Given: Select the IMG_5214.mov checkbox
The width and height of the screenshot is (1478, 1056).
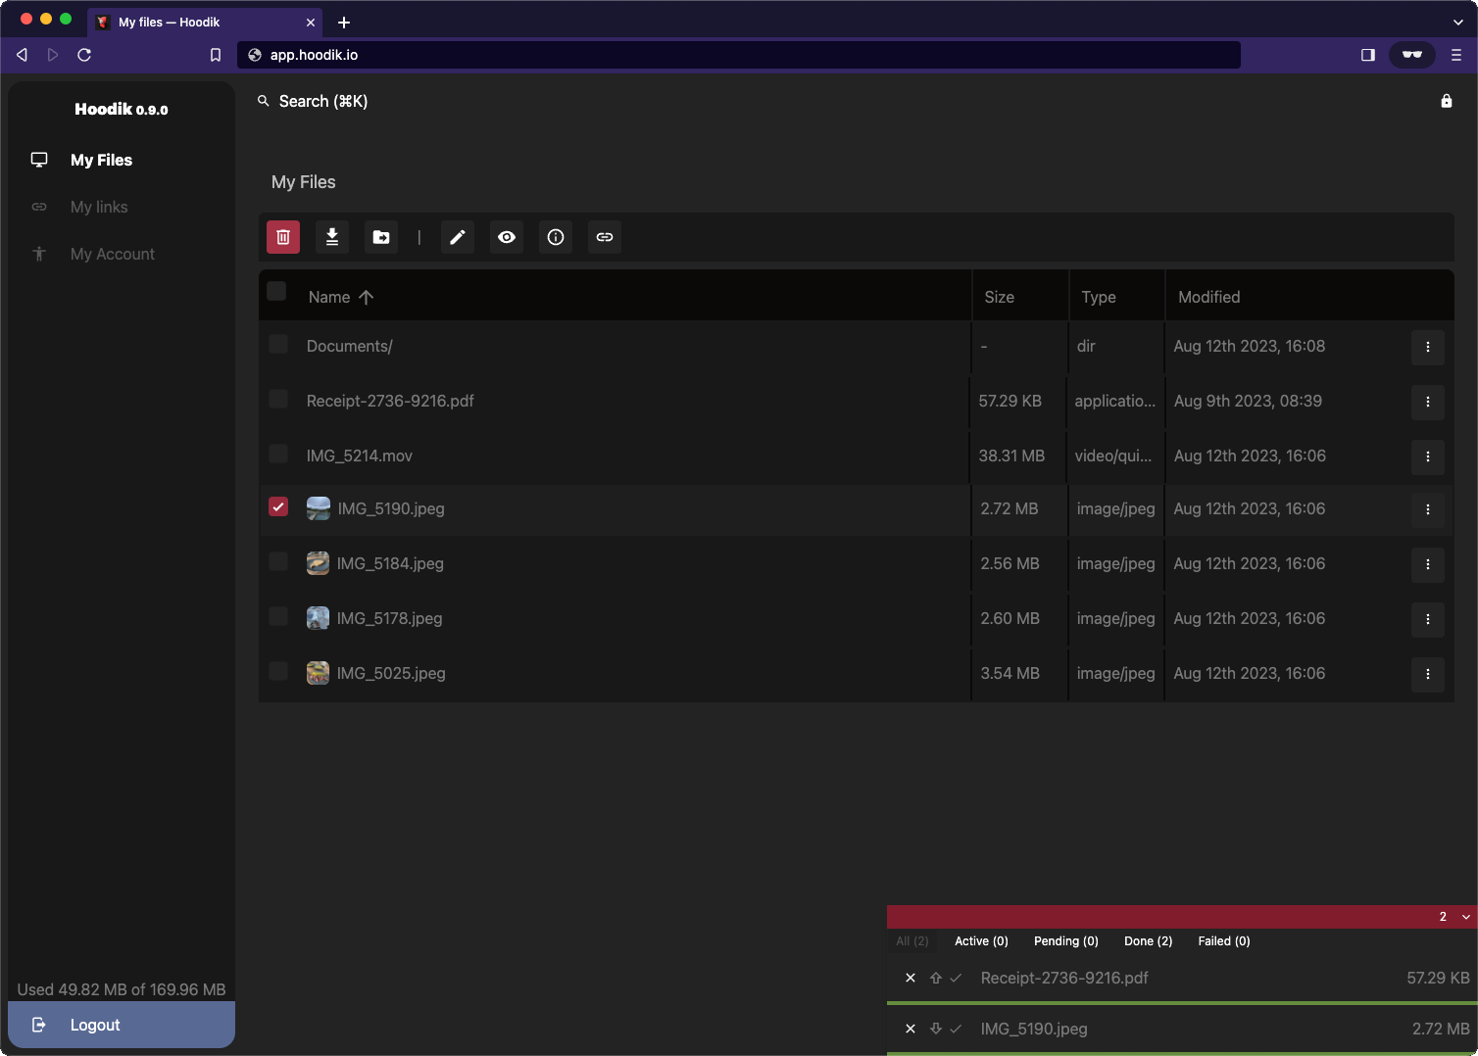Looking at the screenshot, I should 278,454.
